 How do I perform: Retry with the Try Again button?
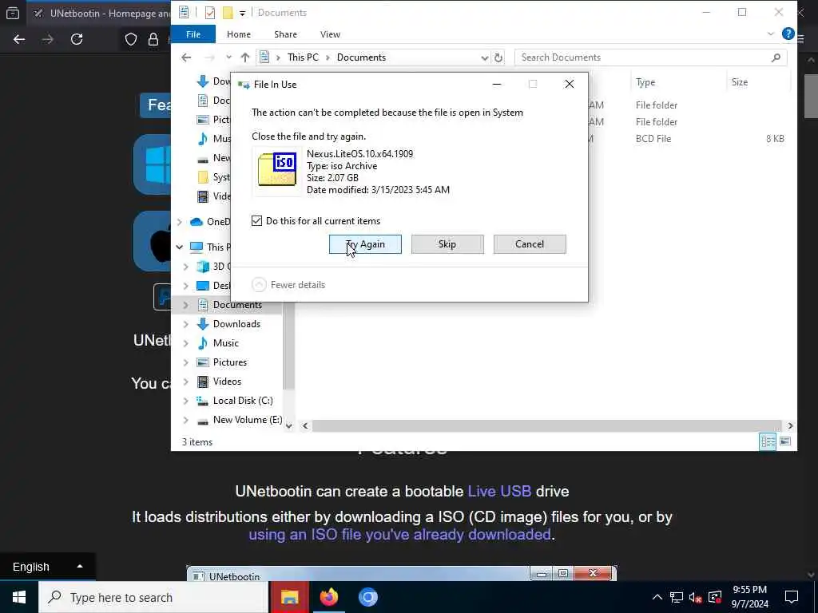pos(365,244)
